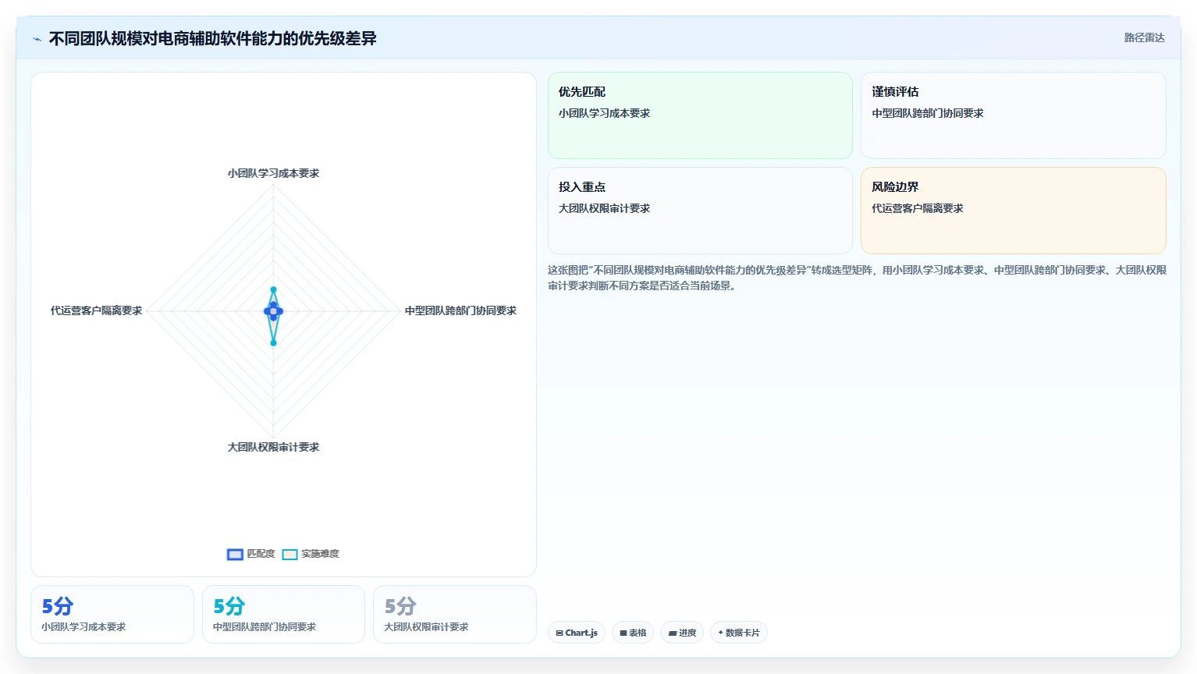This screenshot has height=674, width=1197.
Task: Click the 路径雷达 label in the header
Action: [1144, 37]
